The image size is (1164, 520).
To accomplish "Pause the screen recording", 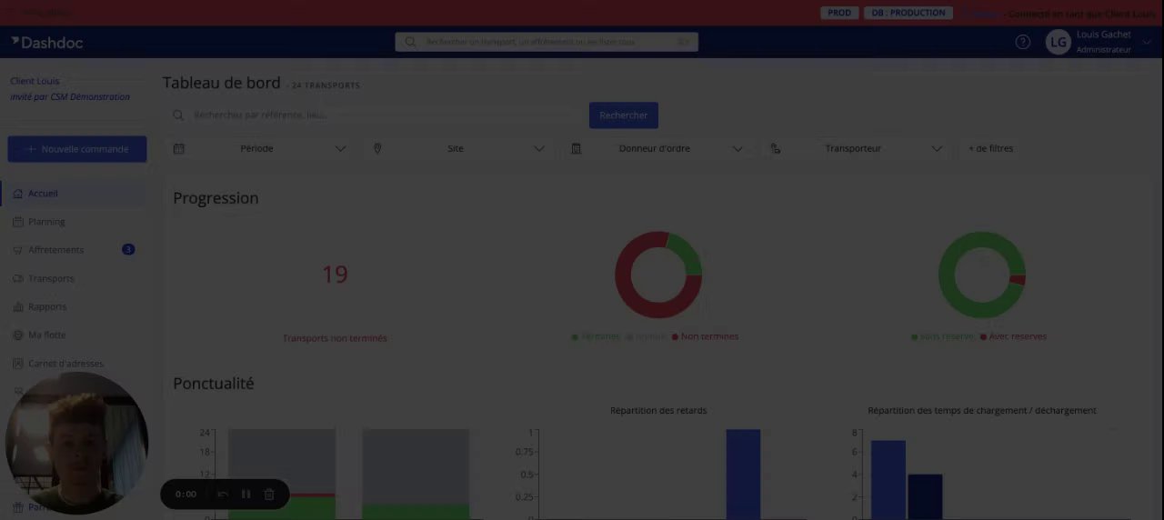I will click(246, 495).
